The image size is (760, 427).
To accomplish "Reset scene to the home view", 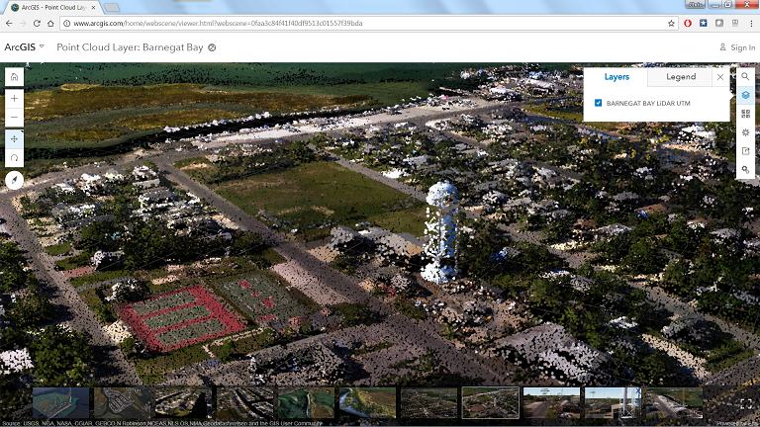I will point(14,77).
